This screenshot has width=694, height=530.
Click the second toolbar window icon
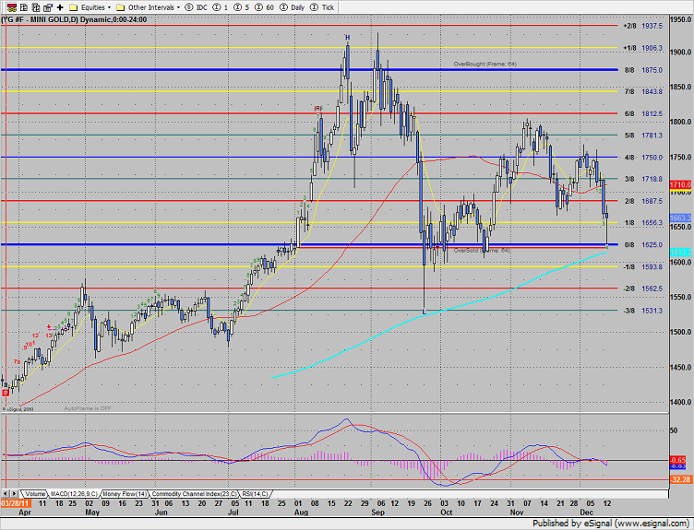[24, 7]
